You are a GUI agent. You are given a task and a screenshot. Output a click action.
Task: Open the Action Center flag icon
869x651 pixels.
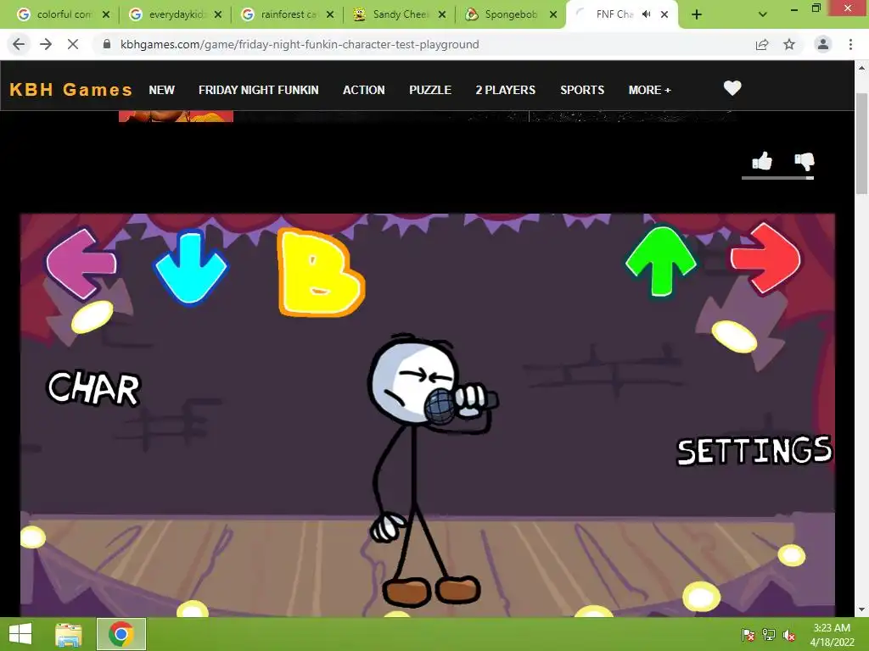click(x=748, y=635)
